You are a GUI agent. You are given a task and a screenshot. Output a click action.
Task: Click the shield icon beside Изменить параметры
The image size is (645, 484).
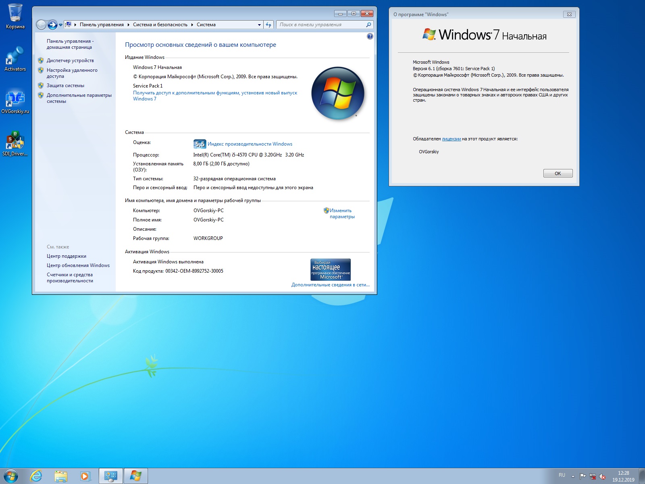pyautogui.click(x=327, y=211)
